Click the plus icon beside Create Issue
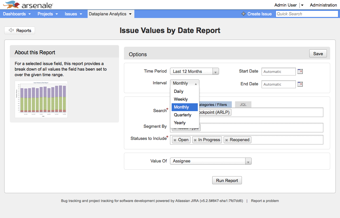Image resolution: width=340 pixels, height=218 pixels. point(244,14)
